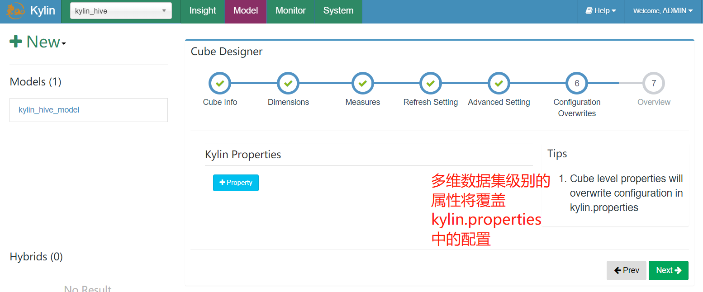Screen dimensions: 703x292
Task: Click the Kylin logo icon
Action: [x=15, y=11]
